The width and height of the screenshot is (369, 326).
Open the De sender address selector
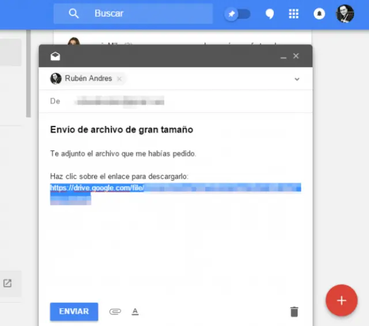pos(120,101)
